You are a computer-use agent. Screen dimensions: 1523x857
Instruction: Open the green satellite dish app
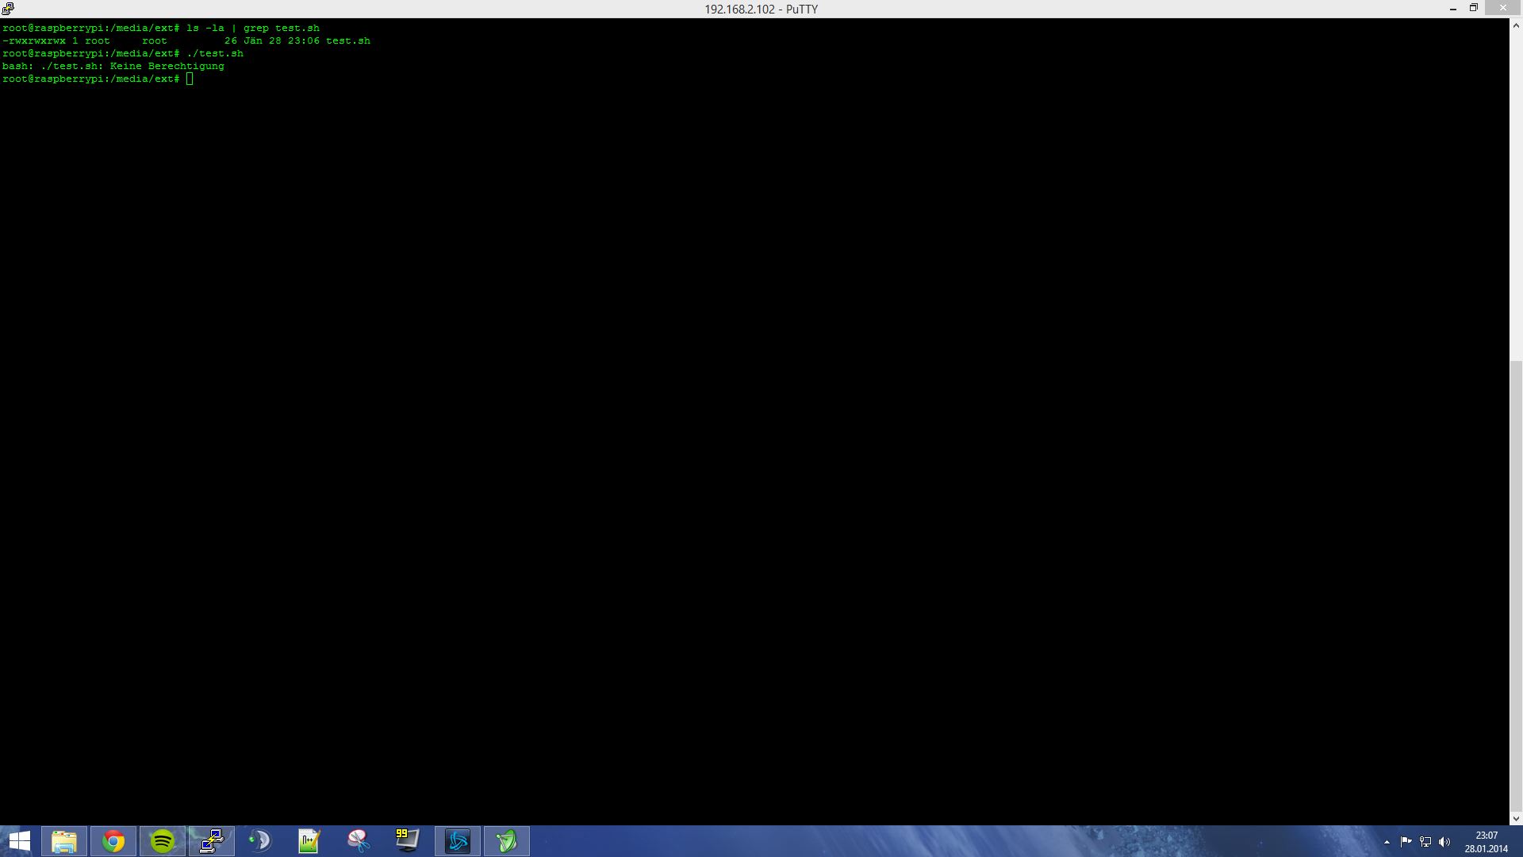pyautogui.click(x=507, y=841)
